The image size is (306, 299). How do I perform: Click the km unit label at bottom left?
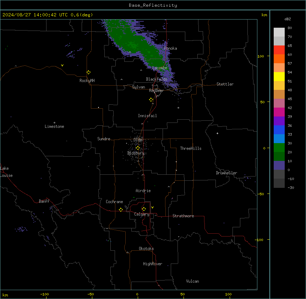click(5, 295)
